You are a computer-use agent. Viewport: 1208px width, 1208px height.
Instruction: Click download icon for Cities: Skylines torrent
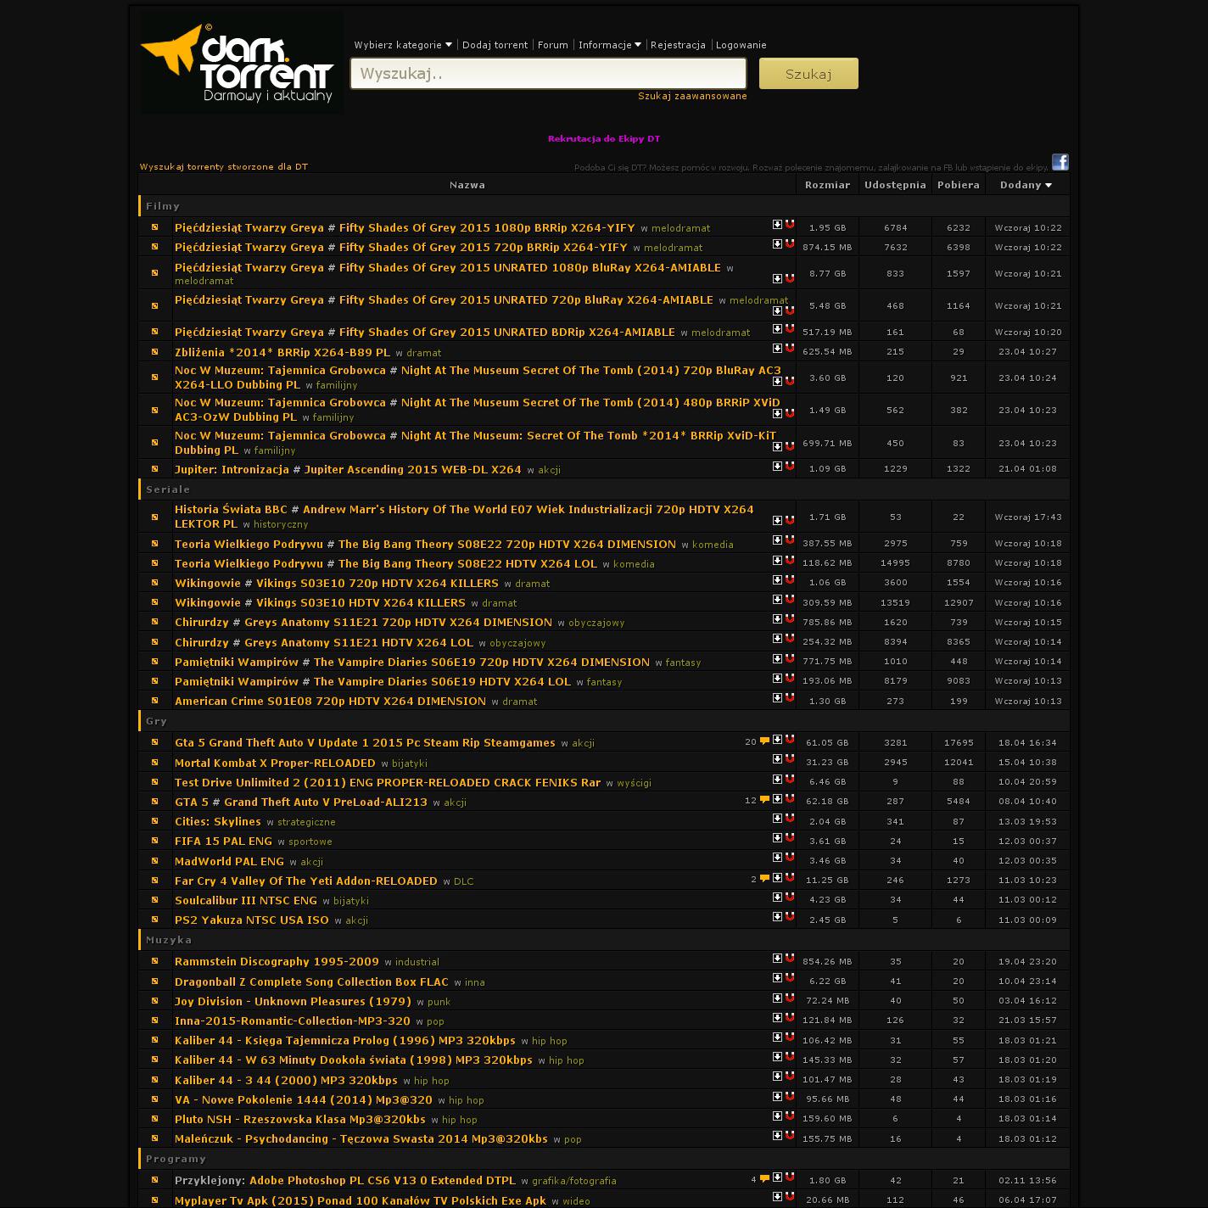777,819
